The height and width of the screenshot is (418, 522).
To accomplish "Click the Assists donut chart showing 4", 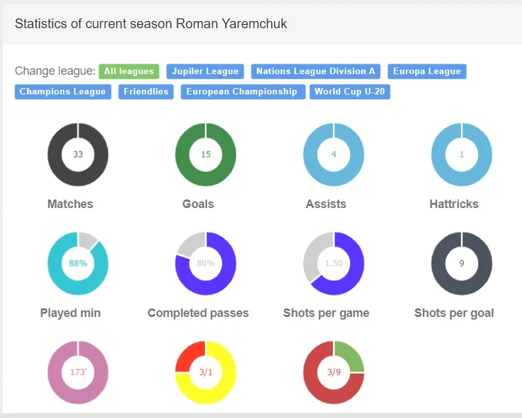I will click(x=334, y=155).
